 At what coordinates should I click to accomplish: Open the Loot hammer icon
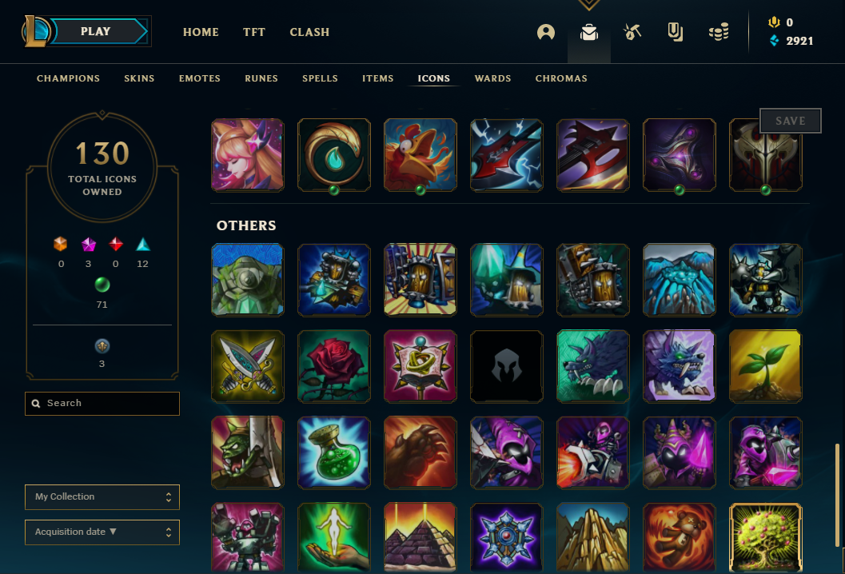pos(632,32)
